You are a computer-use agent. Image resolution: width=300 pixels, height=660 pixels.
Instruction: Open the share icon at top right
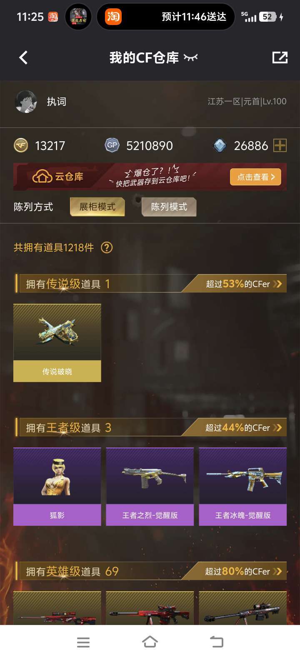(280, 57)
